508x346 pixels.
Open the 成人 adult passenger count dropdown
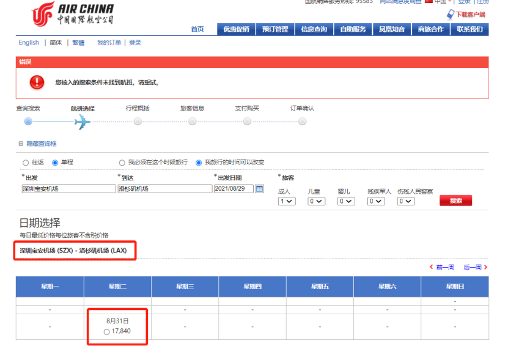tap(286, 201)
